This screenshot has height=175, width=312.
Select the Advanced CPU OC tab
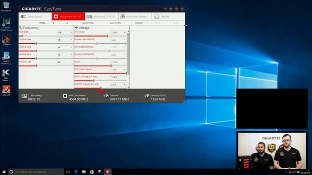click(68, 17)
